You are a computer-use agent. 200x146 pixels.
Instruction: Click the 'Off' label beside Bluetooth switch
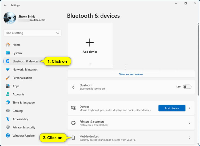[x=178, y=87]
